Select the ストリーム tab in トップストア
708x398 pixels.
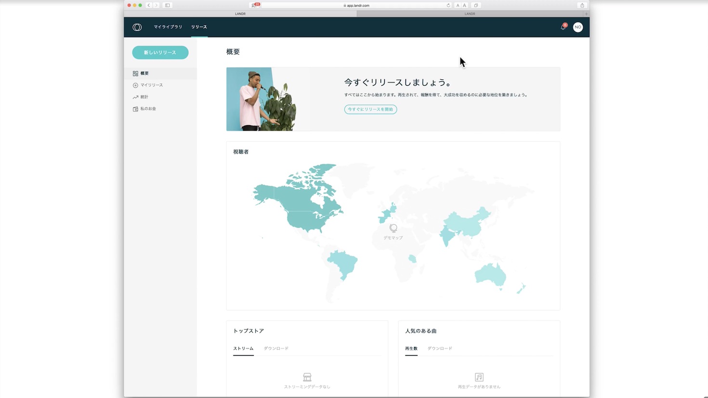click(243, 348)
